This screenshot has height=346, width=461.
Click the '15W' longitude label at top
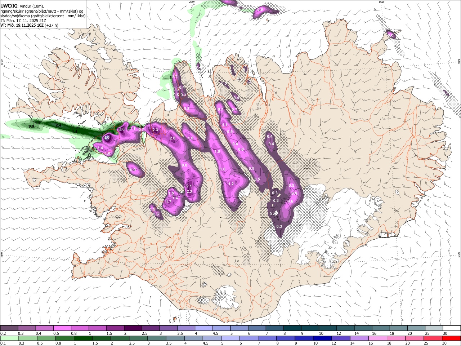(x=381, y=2)
